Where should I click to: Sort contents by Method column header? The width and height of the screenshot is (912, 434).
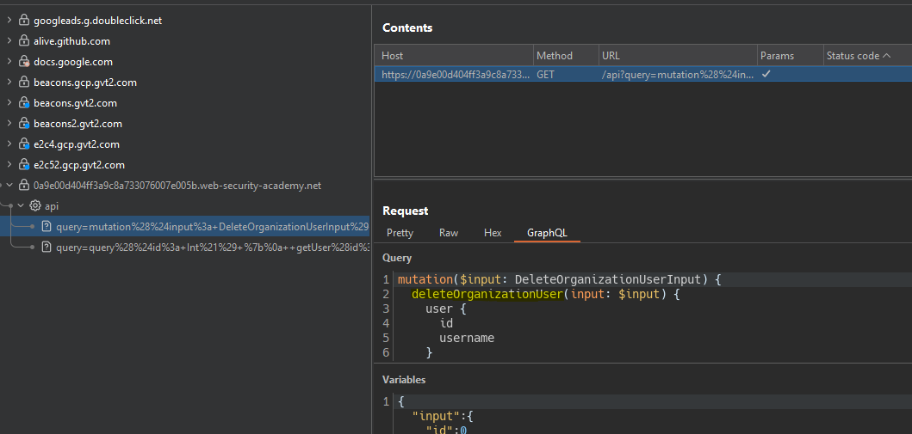[554, 56]
